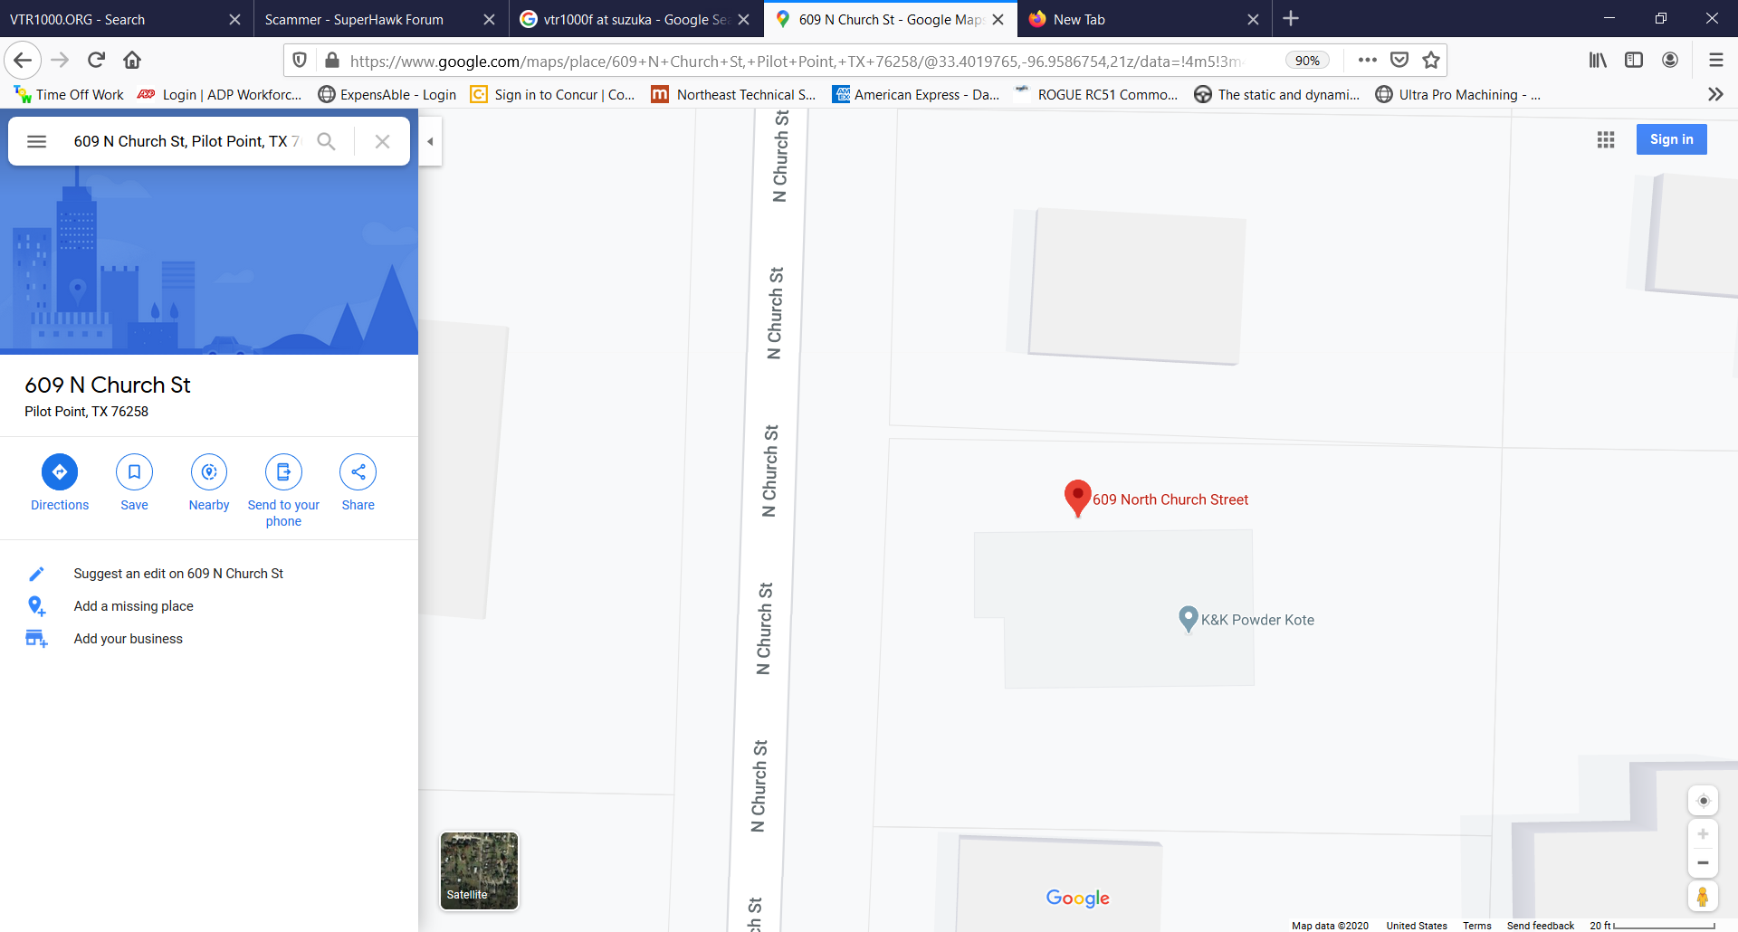Click the Sign in button

(1671, 139)
